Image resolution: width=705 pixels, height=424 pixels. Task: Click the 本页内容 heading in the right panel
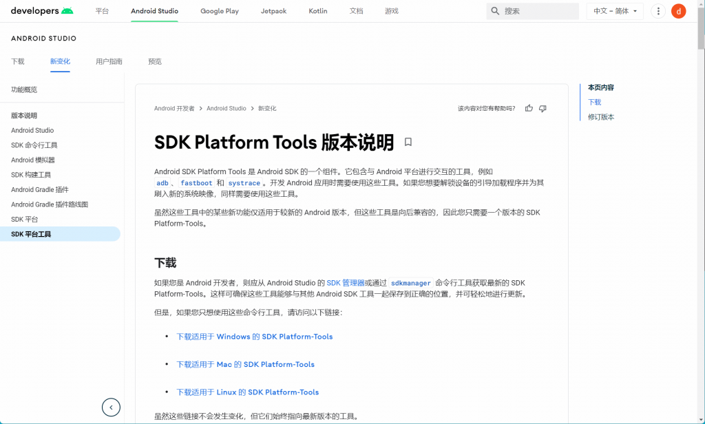(600, 87)
